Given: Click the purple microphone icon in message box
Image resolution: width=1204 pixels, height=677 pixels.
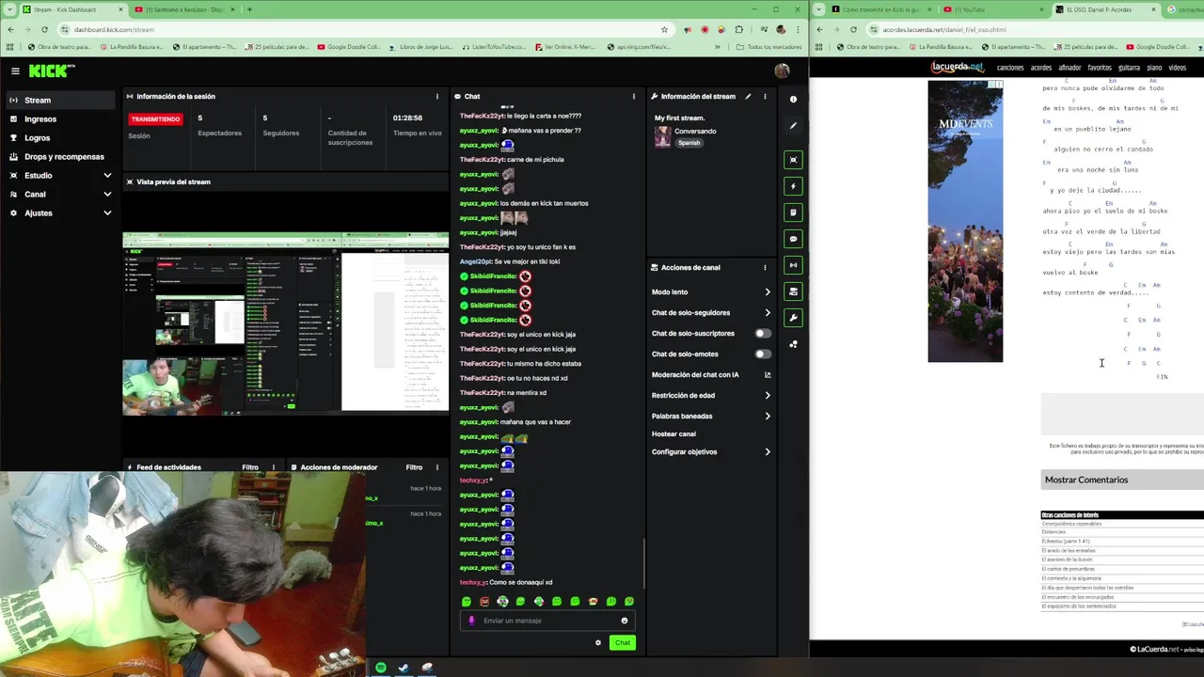Looking at the screenshot, I should pyautogui.click(x=472, y=621).
